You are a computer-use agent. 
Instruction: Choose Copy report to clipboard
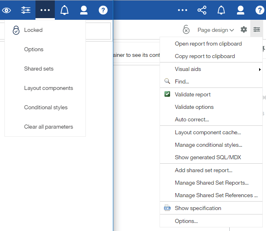click(211, 56)
